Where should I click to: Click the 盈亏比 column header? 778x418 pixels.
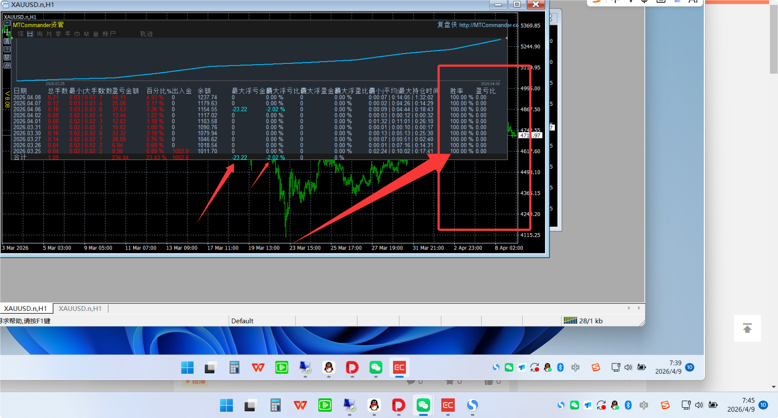click(x=486, y=91)
